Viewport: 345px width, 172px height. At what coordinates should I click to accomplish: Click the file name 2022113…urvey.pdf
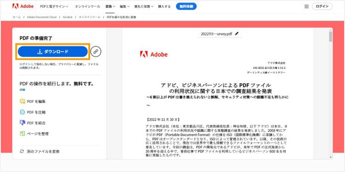point(216,34)
